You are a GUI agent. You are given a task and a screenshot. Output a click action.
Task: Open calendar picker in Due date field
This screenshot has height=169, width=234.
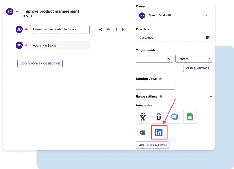208,38
